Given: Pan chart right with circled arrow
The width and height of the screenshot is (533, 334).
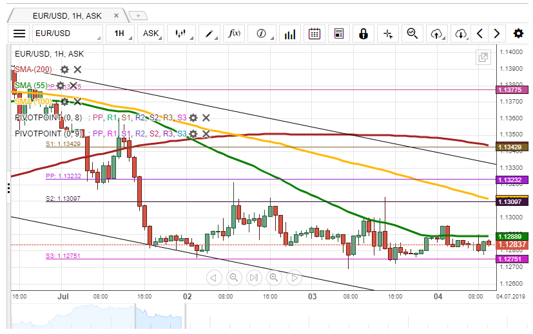Looking at the screenshot, I should 294,278.
